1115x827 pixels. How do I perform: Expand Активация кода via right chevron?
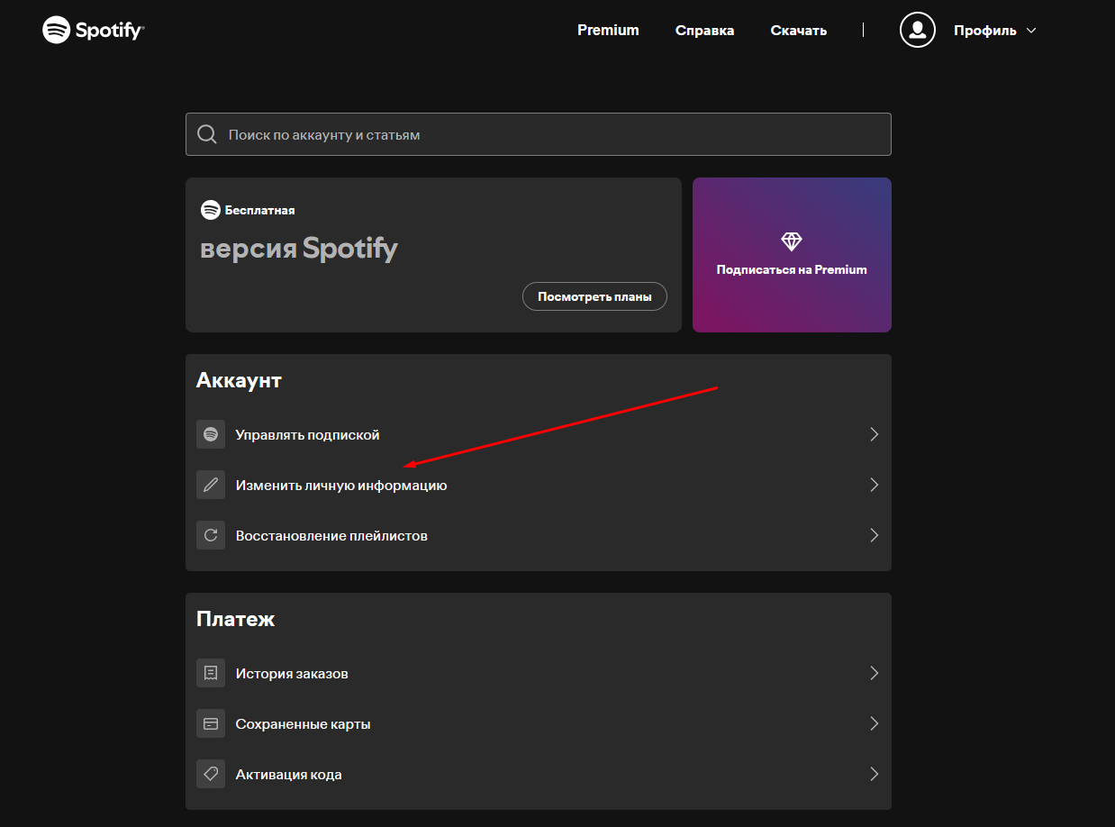click(873, 774)
